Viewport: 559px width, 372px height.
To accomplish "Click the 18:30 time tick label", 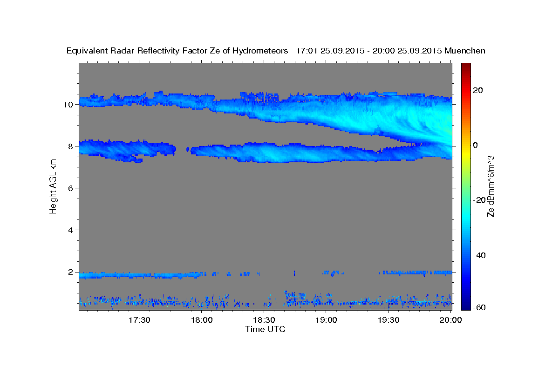I will point(264,320).
